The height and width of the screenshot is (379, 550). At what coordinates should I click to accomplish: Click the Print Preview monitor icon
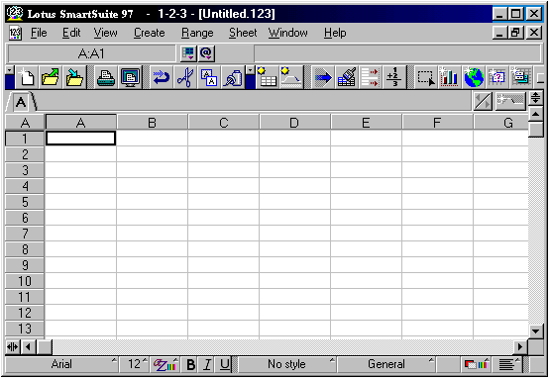click(x=130, y=77)
